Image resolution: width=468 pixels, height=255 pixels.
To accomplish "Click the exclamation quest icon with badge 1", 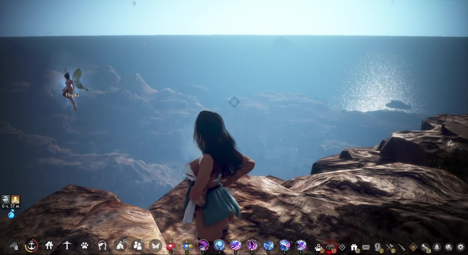I will coord(378,247).
